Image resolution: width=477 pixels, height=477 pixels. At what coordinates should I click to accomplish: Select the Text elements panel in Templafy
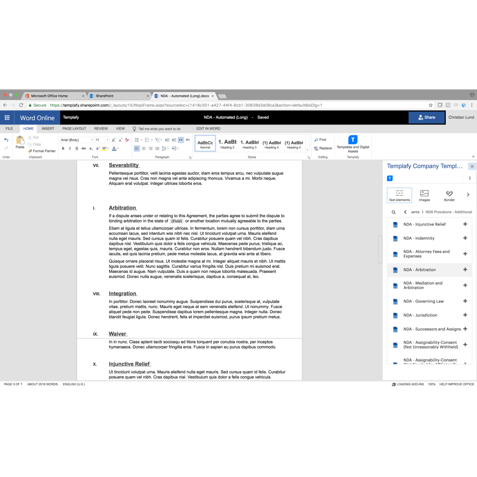coord(399,195)
